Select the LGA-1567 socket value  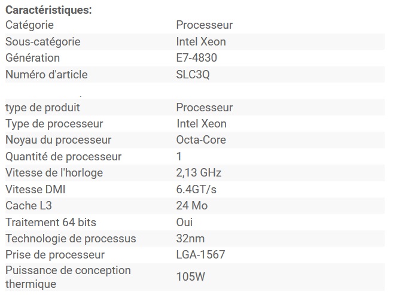point(200,255)
